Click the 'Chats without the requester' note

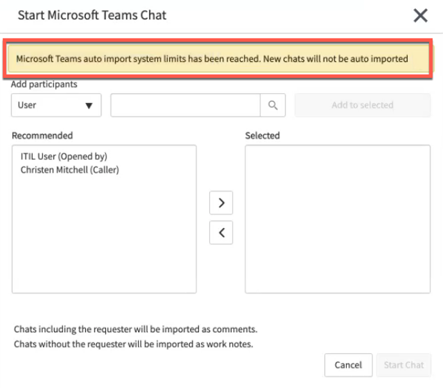(x=134, y=344)
